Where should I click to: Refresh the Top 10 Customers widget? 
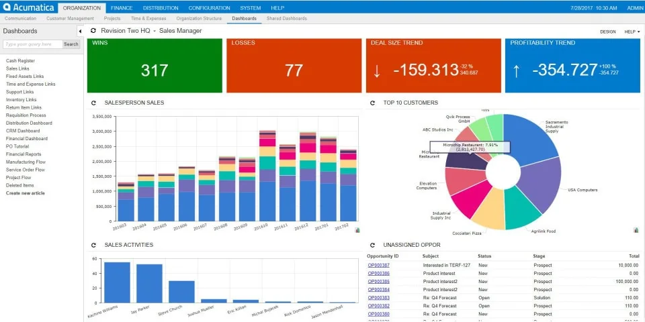[x=373, y=103]
